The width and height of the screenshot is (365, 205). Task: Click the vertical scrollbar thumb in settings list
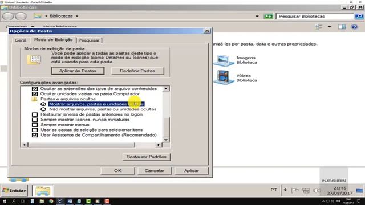coord(166,128)
